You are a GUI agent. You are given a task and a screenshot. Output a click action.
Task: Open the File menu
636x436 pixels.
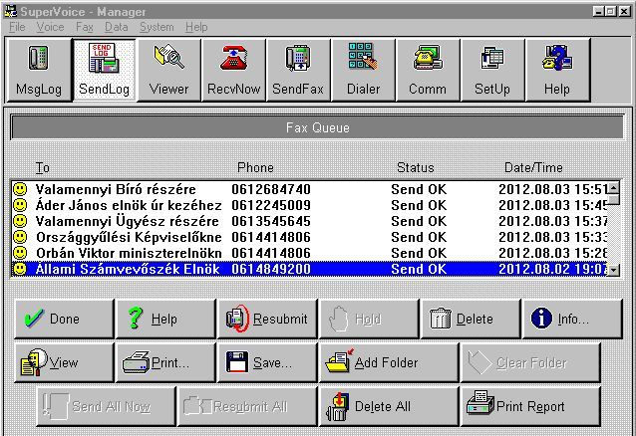(17, 27)
